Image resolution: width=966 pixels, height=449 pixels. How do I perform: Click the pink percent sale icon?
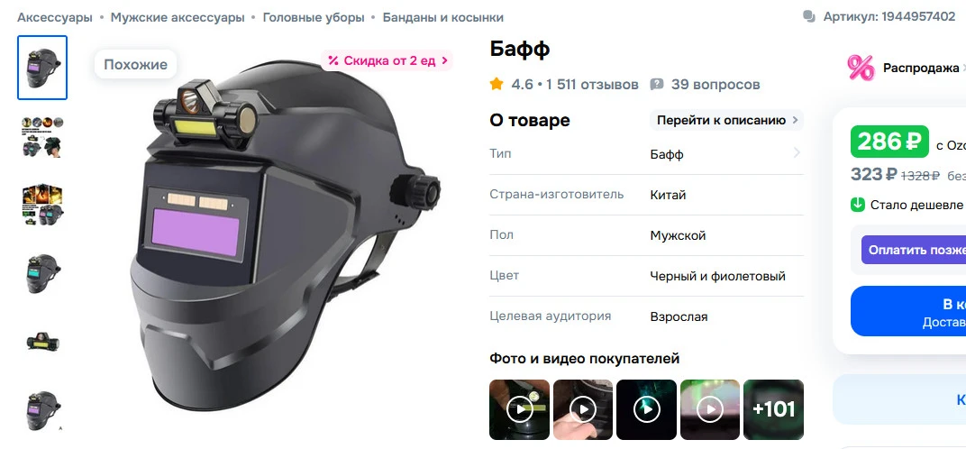(x=860, y=68)
